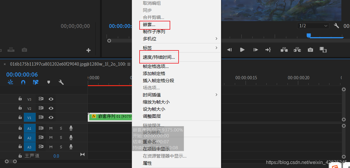The height and width of the screenshot is (168, 350).
Task: Go to Out point button
Action: pos(268,50)
